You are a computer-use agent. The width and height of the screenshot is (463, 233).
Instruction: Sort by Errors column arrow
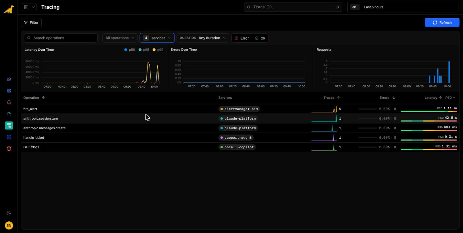click(x=394, y=98)
